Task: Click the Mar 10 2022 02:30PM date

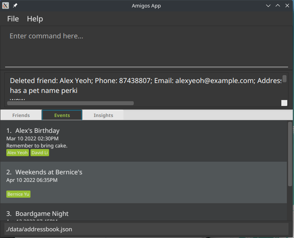Action: (x=32, y=138)
